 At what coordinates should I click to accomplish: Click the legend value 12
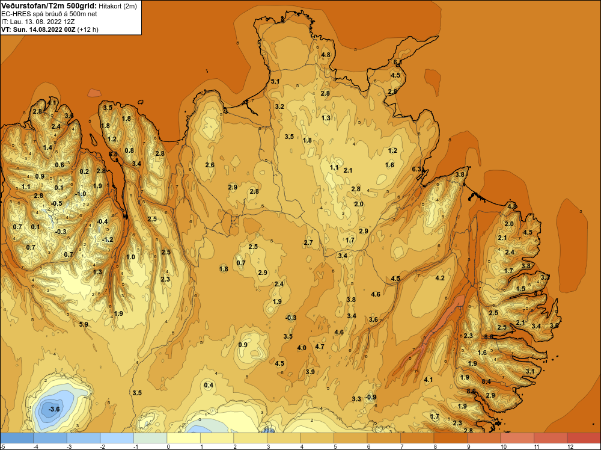coord(570,446)
